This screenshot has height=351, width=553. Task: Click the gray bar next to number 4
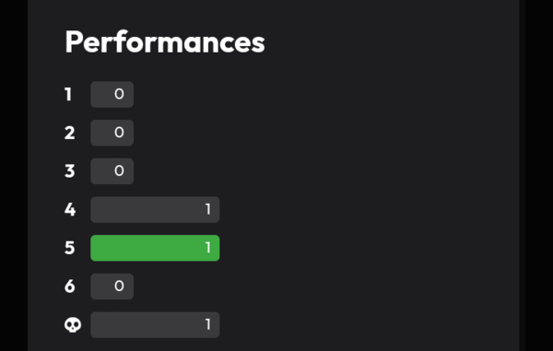(155, 210)
